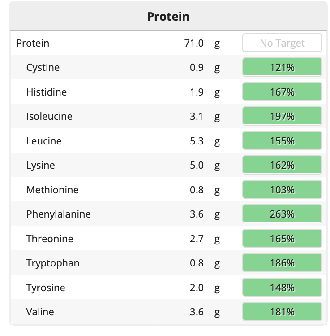Click the Lysine 162% target bar
The height and width of the screenshot is (336, 330).
pos(282,166)
